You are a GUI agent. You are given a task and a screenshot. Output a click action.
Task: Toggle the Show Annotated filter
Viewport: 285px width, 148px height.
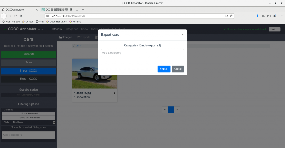(x=29, y=113)
